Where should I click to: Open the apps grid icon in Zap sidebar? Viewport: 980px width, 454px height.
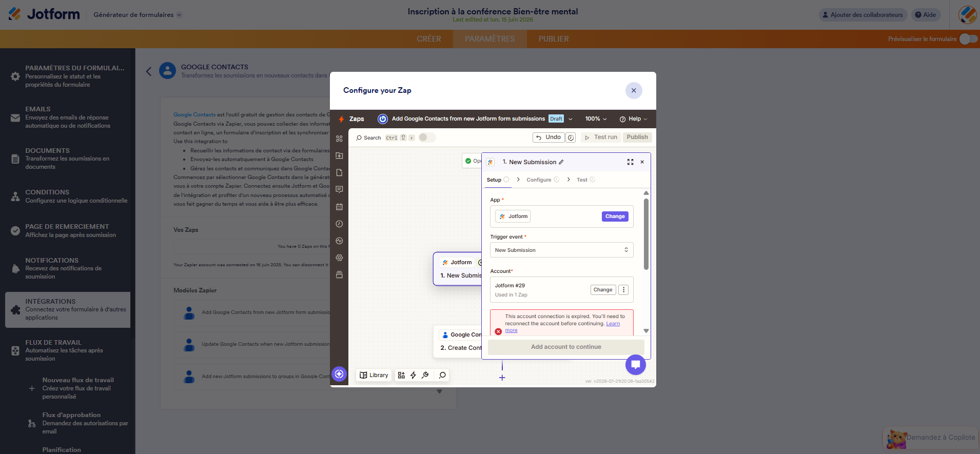[339, 139]
